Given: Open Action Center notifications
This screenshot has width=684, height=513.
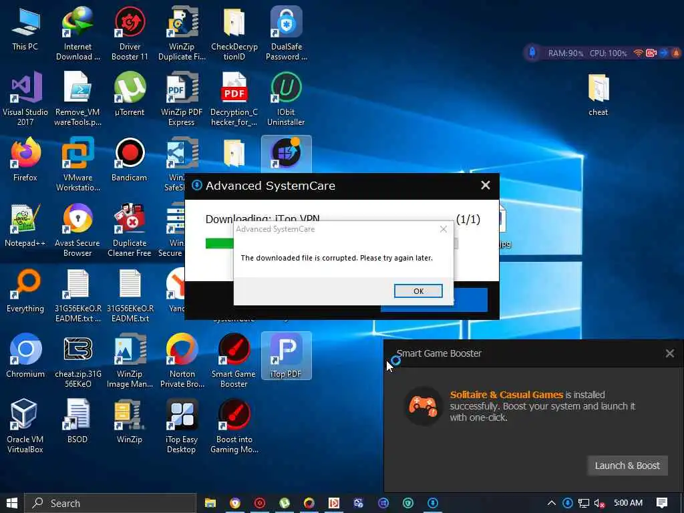Looking at the screenshot, I should pyautogui.click(x=662, y=503).
